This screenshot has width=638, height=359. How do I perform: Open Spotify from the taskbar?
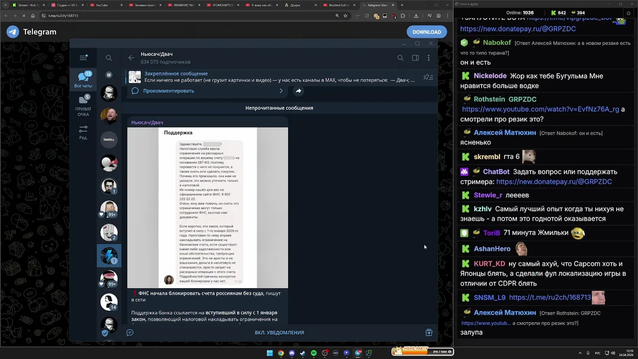pos(314,353)
